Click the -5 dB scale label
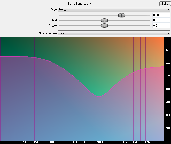This screenshot has height=144, width=171. [166, 50]
